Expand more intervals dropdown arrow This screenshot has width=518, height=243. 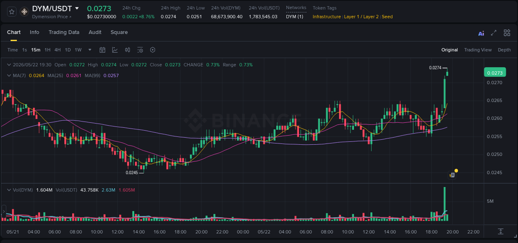click(x=90, y=50)
